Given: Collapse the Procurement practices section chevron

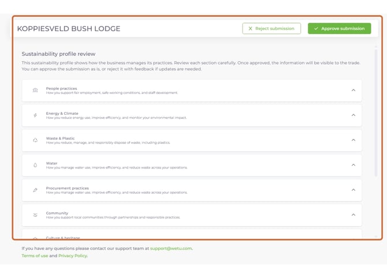Looking at the screenshot, I should [x=353, y=190].
